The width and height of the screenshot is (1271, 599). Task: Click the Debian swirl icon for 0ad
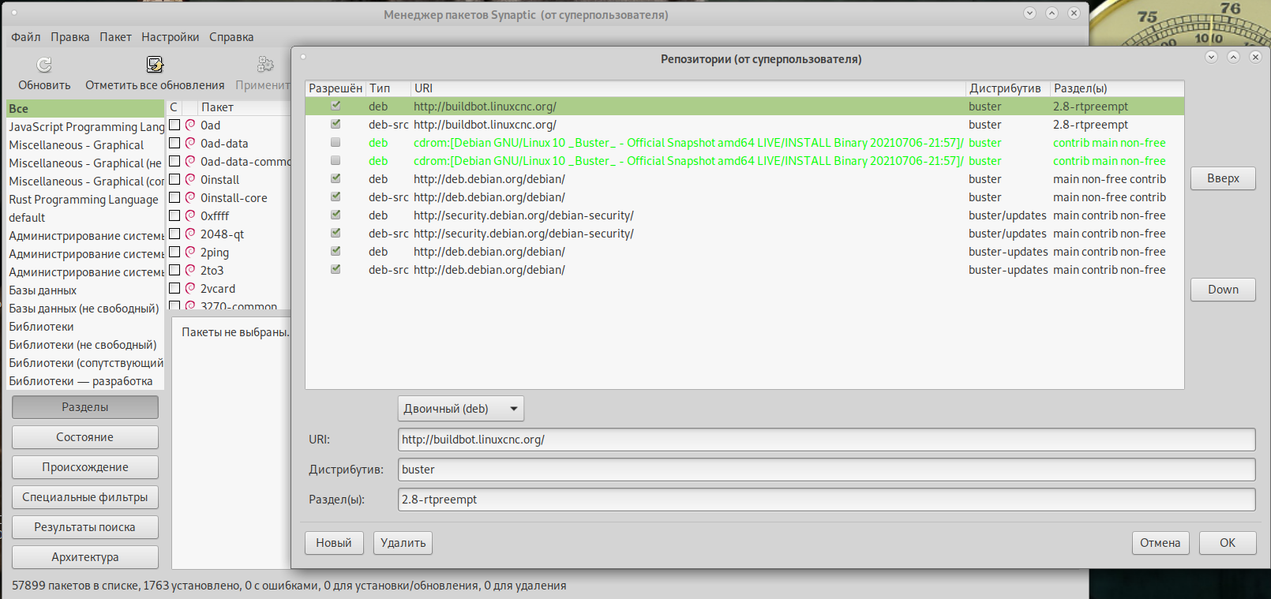tap(190, 125)
